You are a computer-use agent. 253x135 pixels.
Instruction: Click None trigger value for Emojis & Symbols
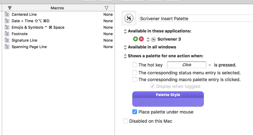click(108, 27)
